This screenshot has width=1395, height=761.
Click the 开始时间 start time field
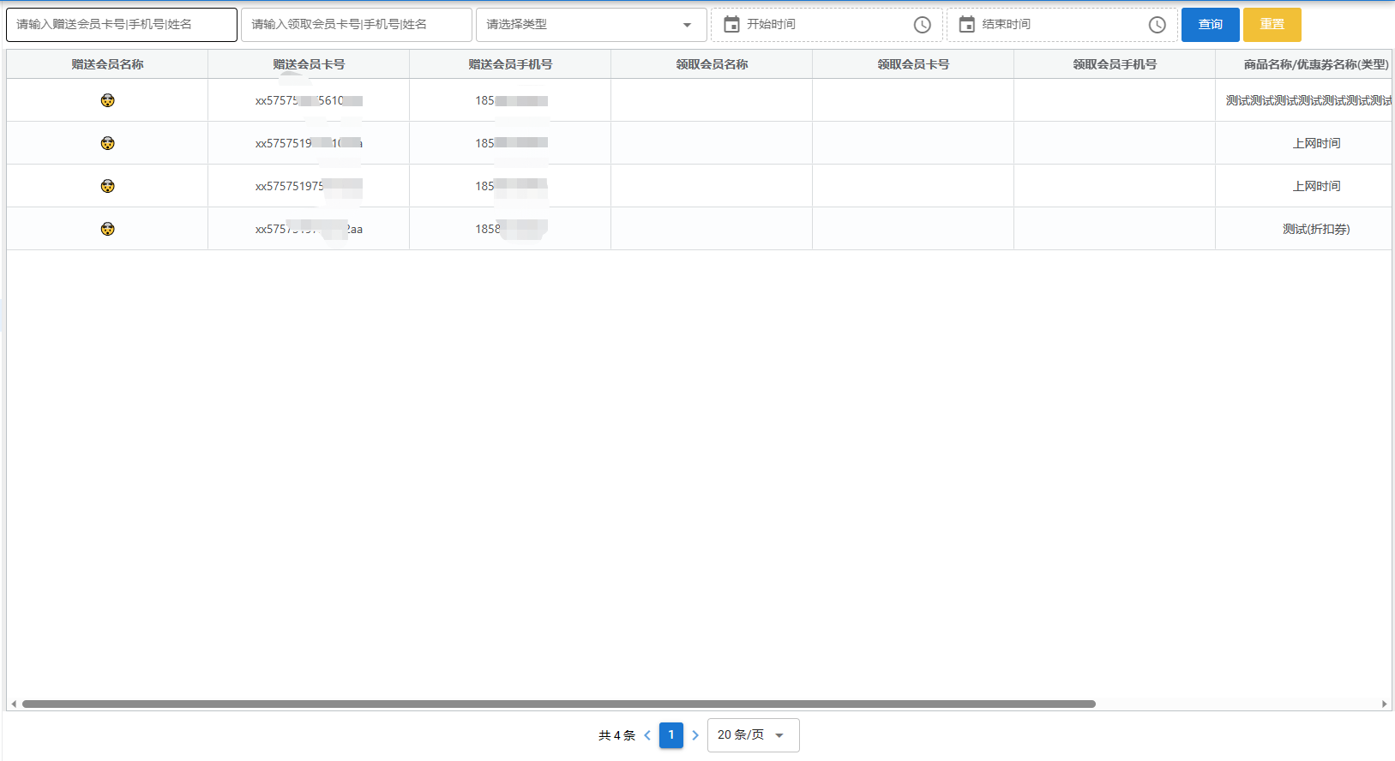coord(827,25)
